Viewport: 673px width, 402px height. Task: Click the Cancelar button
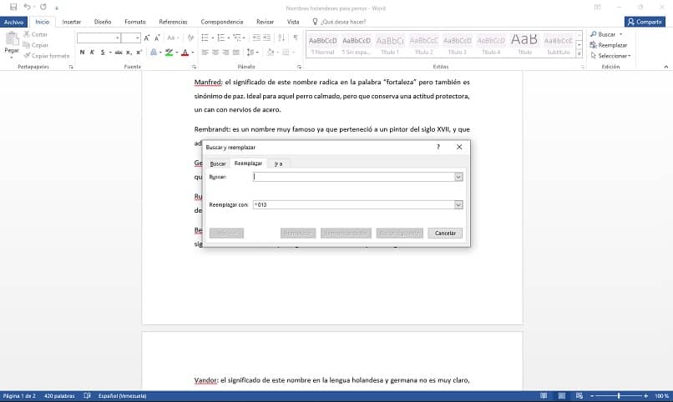point(445,234)
